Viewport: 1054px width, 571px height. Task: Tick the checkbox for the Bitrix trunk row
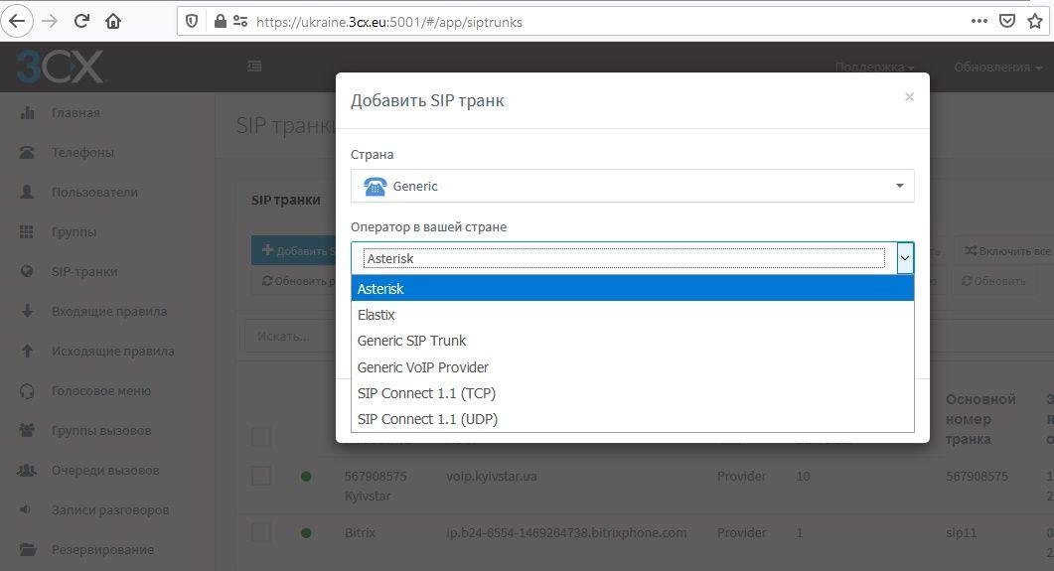pyautogui.click(x=261, y=532)
